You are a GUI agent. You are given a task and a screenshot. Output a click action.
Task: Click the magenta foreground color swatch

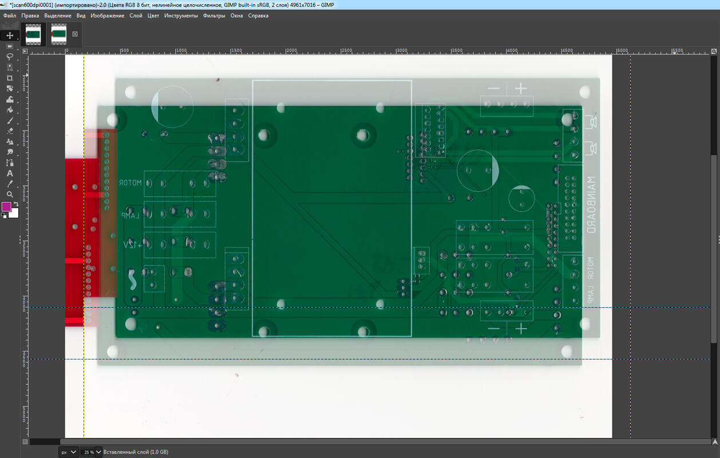pyautogui.click(x=7, y=207)
